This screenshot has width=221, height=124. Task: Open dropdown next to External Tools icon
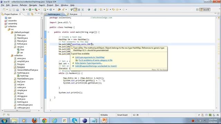coord(39,10)
